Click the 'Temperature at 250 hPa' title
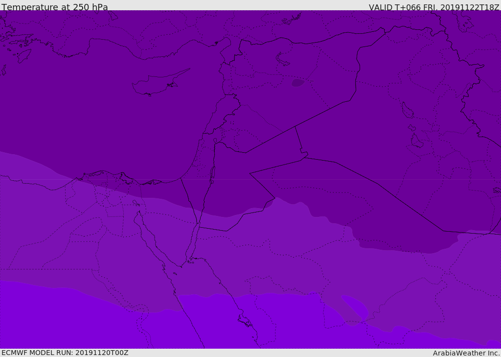The width and height of the screenshot is (501, 357). 55,7
